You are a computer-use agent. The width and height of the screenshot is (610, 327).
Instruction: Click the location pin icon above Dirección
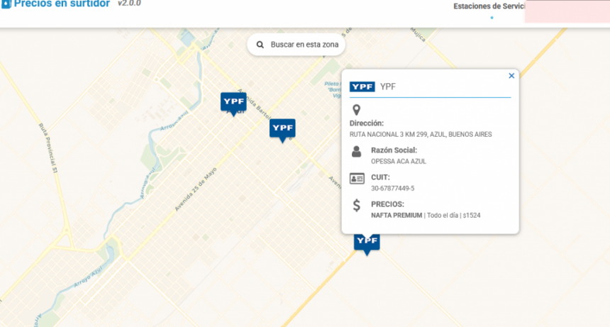tap(357, 110)
